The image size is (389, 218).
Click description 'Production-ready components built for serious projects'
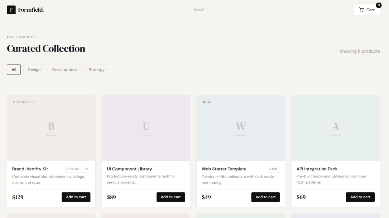tap(141, 179)
